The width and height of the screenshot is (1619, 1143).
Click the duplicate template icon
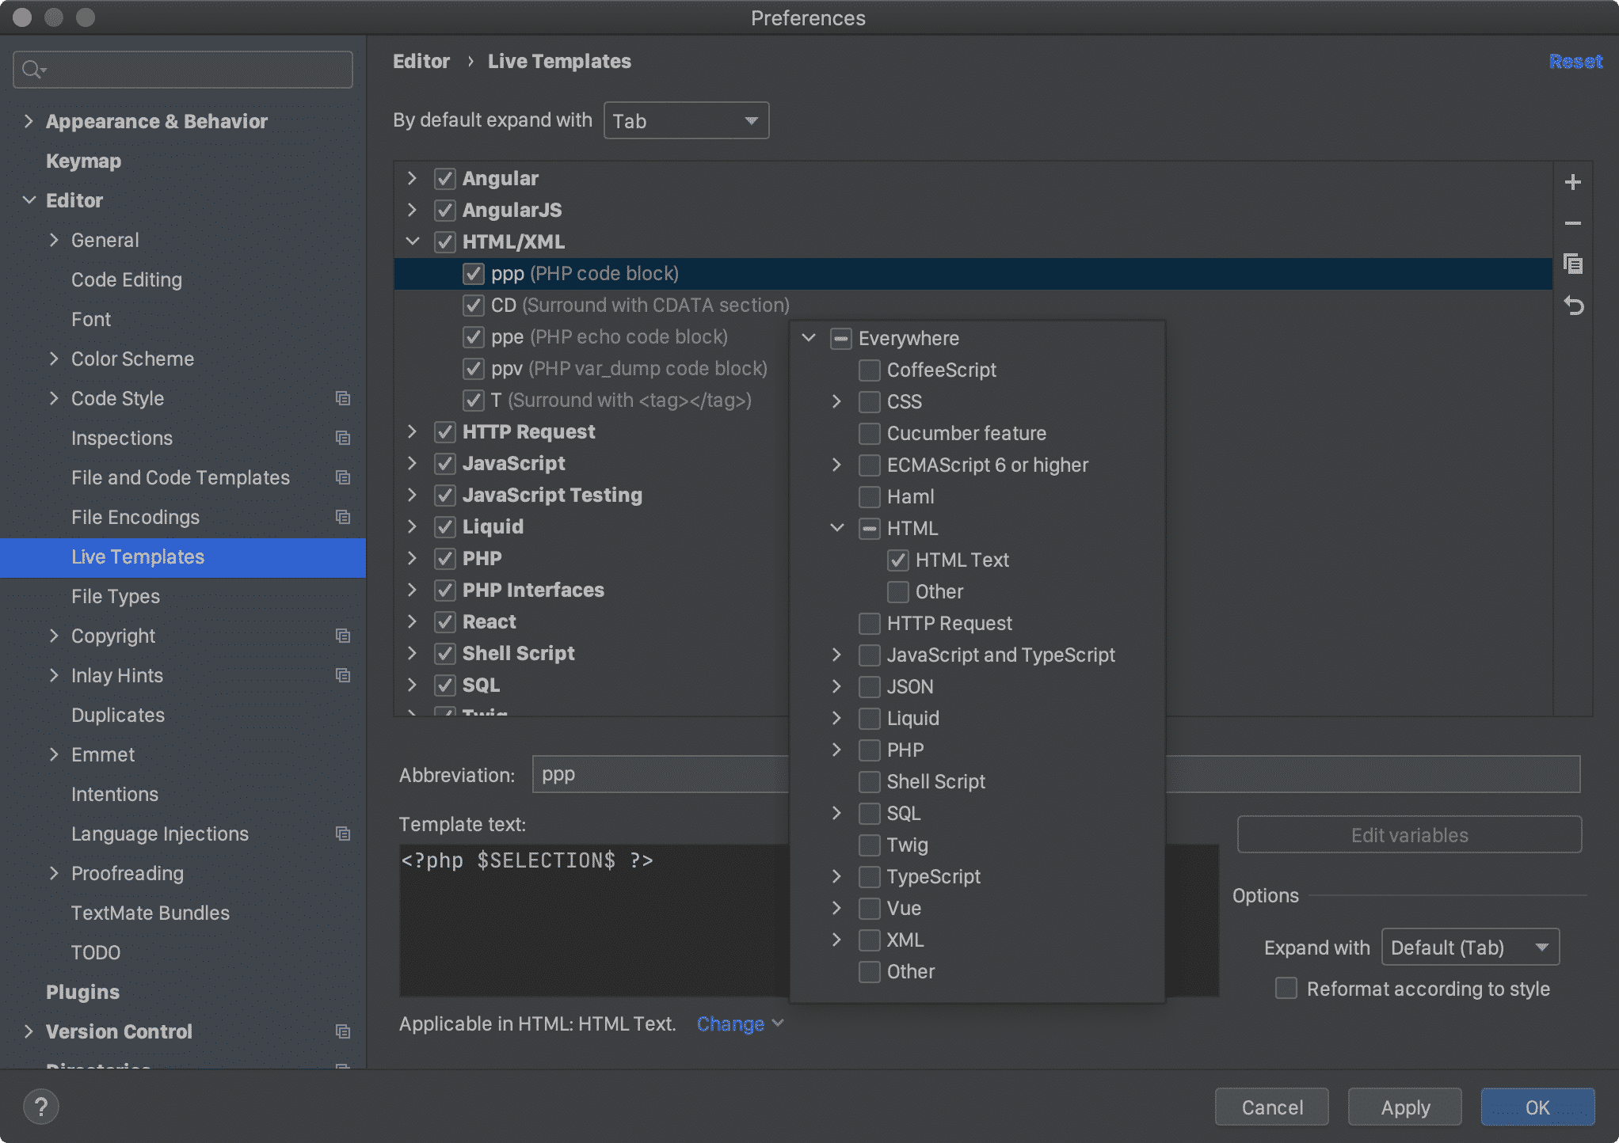pyautogui.click(x=1572, y=264)
